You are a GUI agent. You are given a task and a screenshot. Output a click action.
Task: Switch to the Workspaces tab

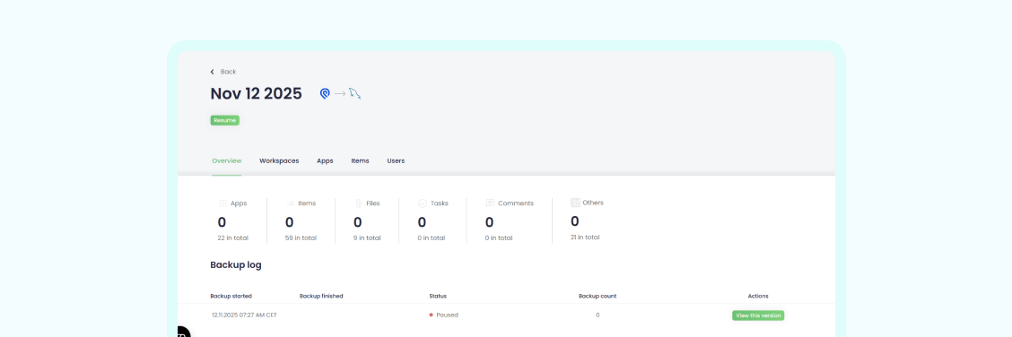279,160
